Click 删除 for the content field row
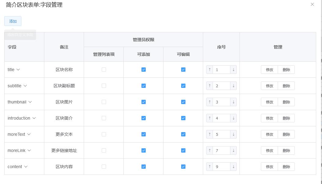 click(286, 167)
